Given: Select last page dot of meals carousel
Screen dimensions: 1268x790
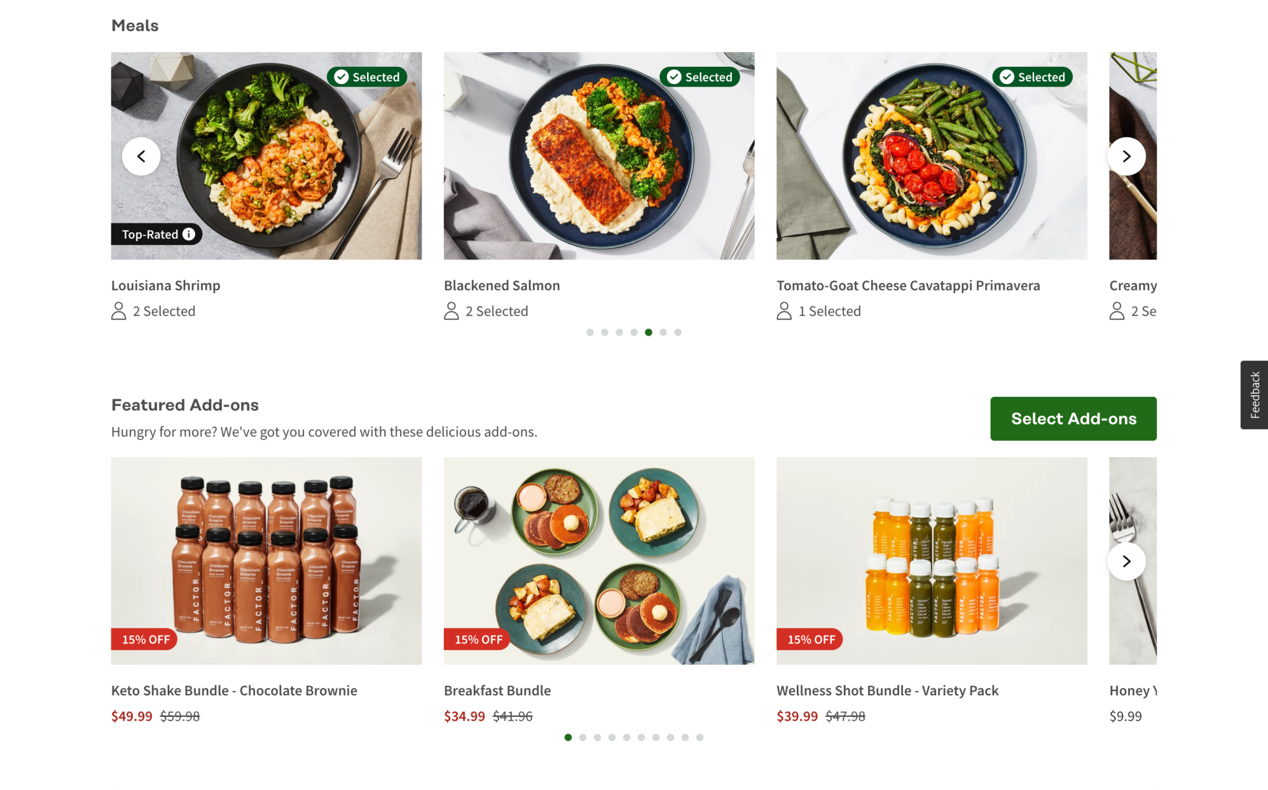Looking at the screenshot, I should coord(678,332).
